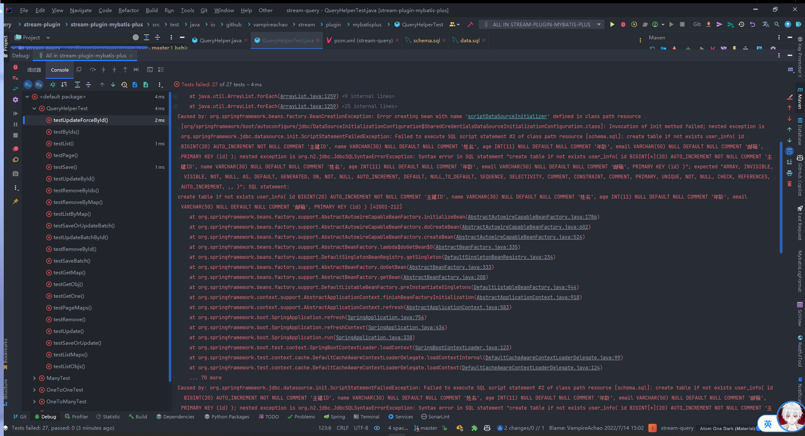
Task: Open the Refactor menu
Action: pos(128,10)
